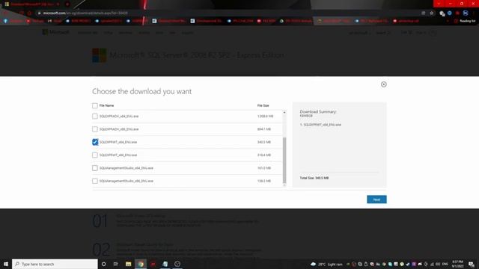This screenshot has width=479, height=269.
Task: Click the browser address bar
Action: pos(229,13)
